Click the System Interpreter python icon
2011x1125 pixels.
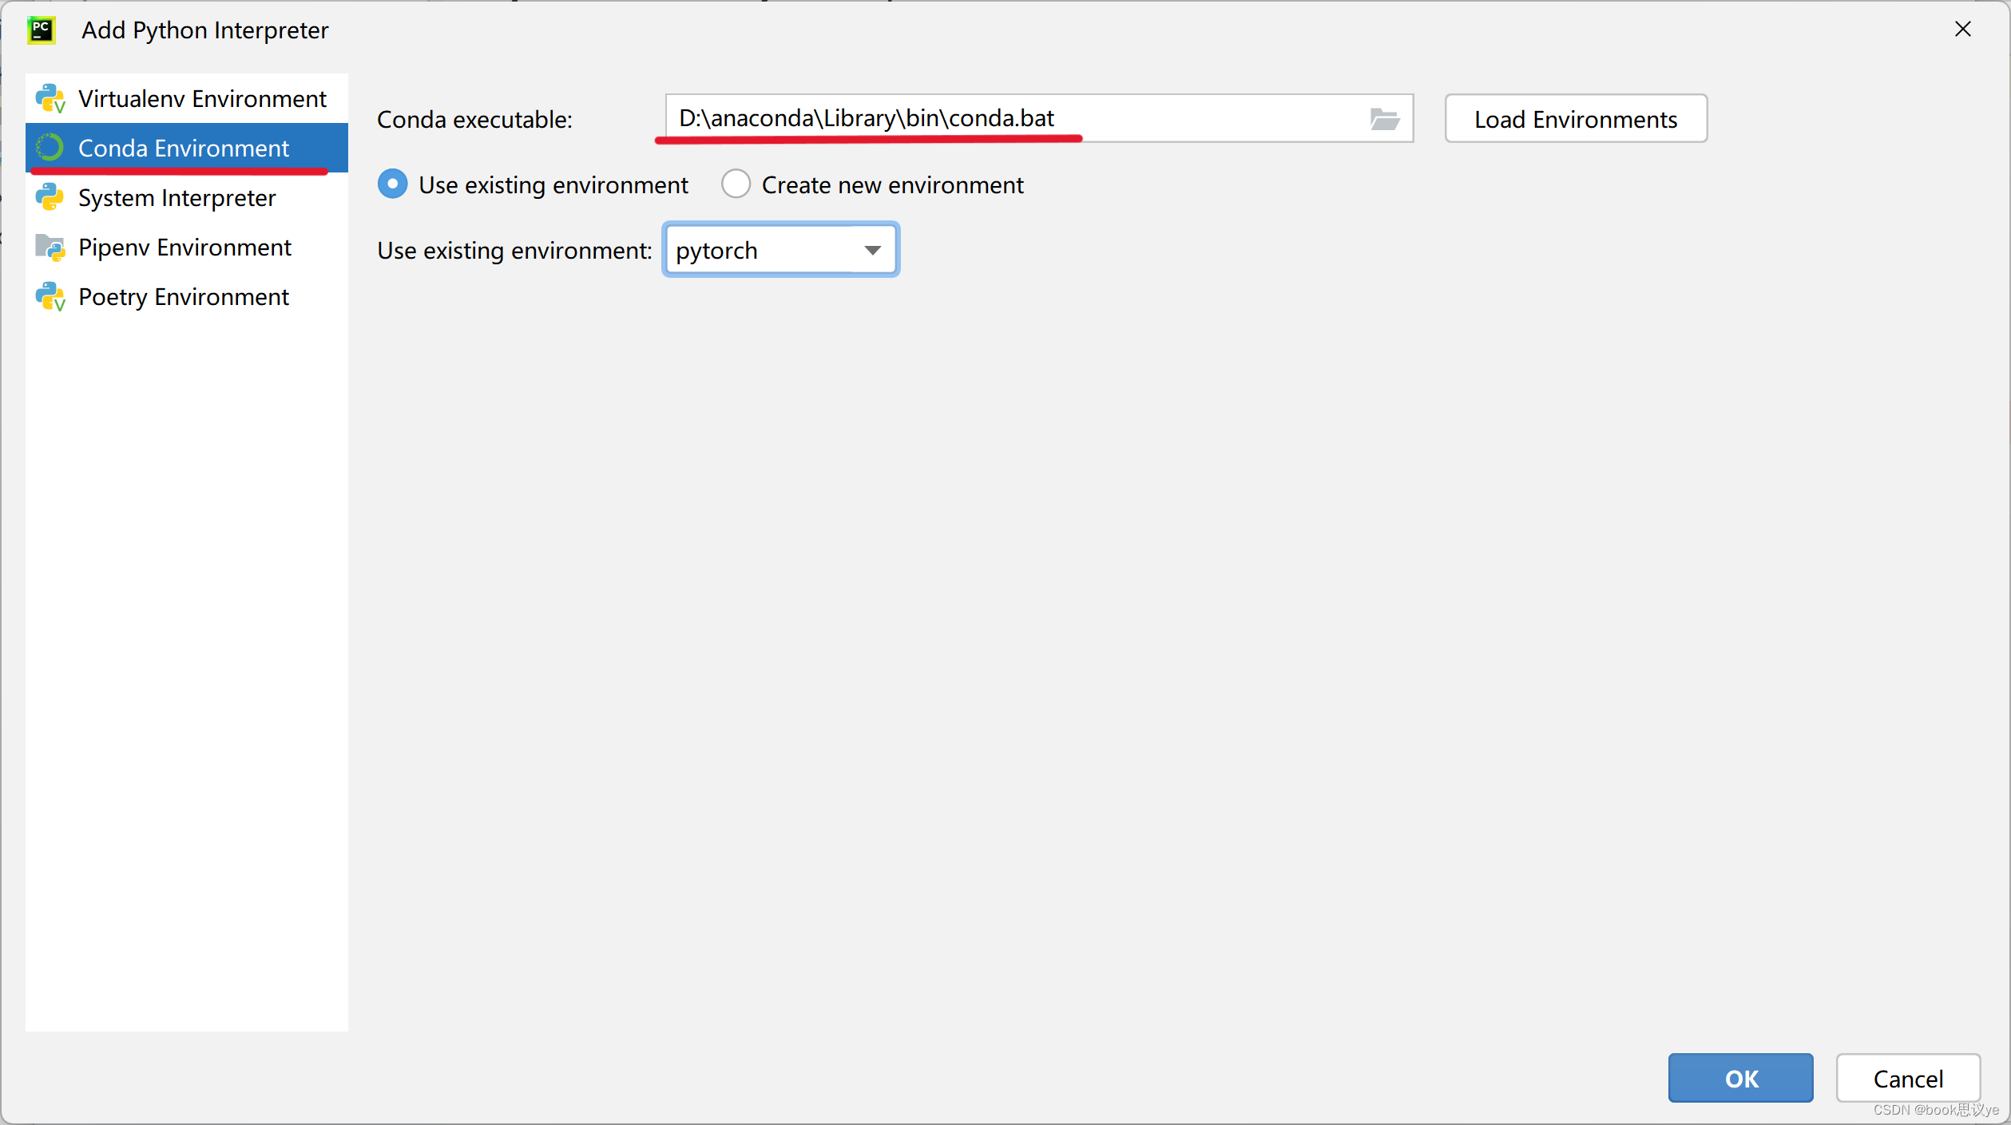50,197
